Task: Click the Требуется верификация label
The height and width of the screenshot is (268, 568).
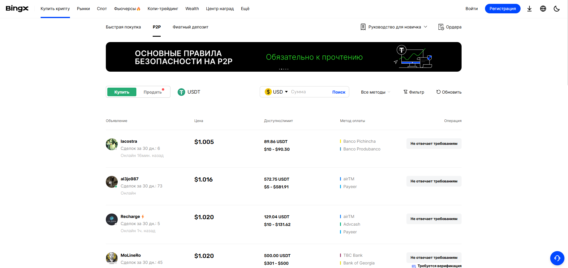Action: click(440, 266)
